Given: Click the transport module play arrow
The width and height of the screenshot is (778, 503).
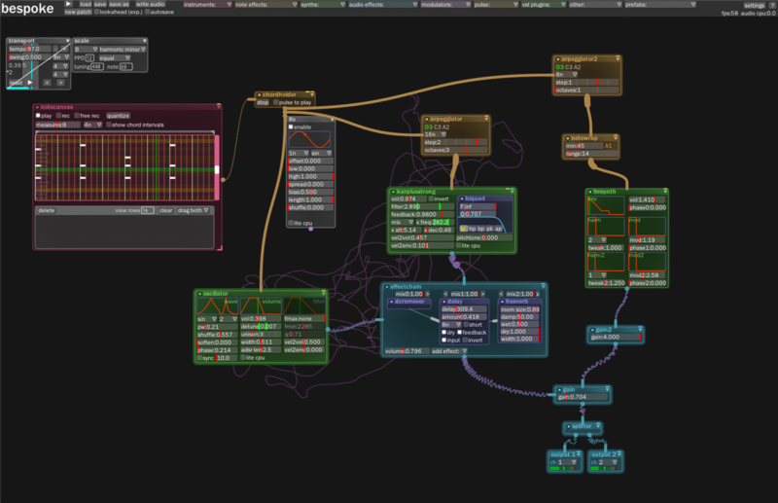Looking at the screenshot, I should coord(28,84).
